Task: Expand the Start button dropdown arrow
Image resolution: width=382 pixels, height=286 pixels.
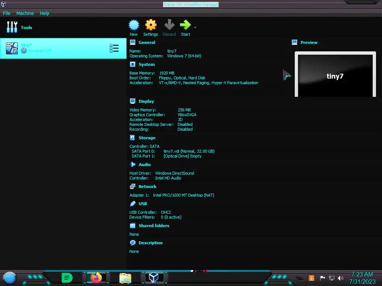Action: point(195,28)
